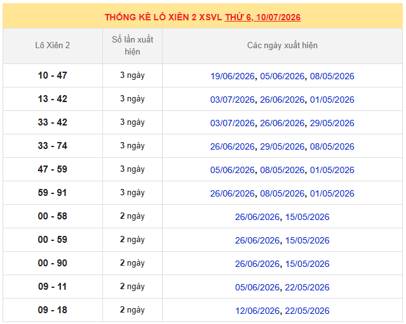Screen dimensions: 406x324
Task: Click 05/06/2026 in row 09 - 11
Action: (x=257, y=287)
